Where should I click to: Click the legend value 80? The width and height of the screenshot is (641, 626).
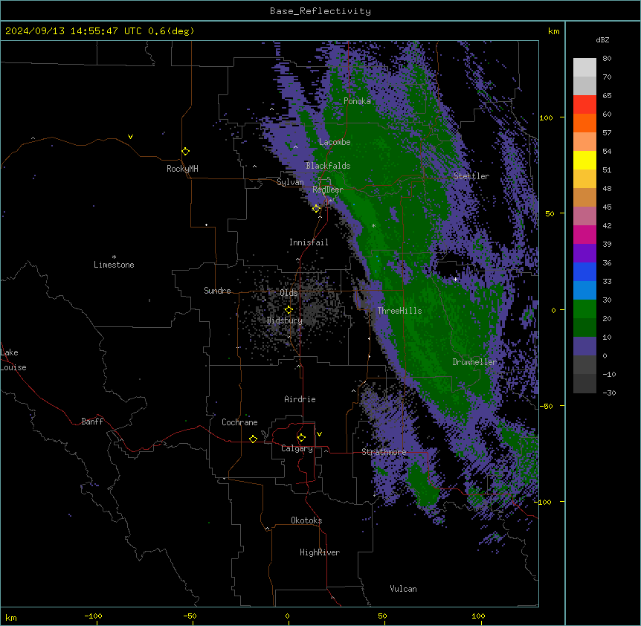coord(607,59)
